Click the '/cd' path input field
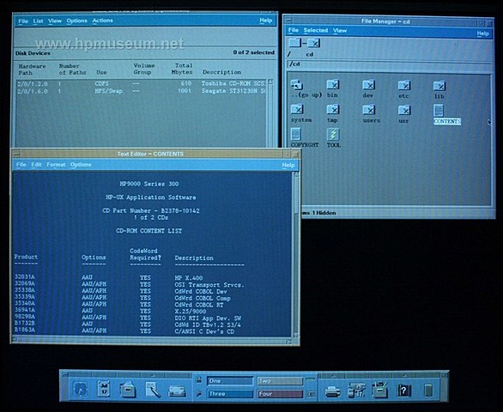 click(x=390, y=64)
